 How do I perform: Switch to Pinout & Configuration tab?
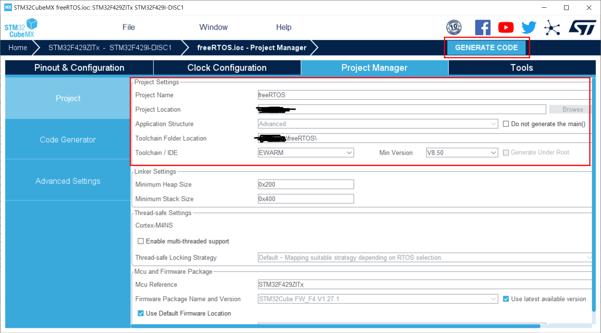point(79,68)
